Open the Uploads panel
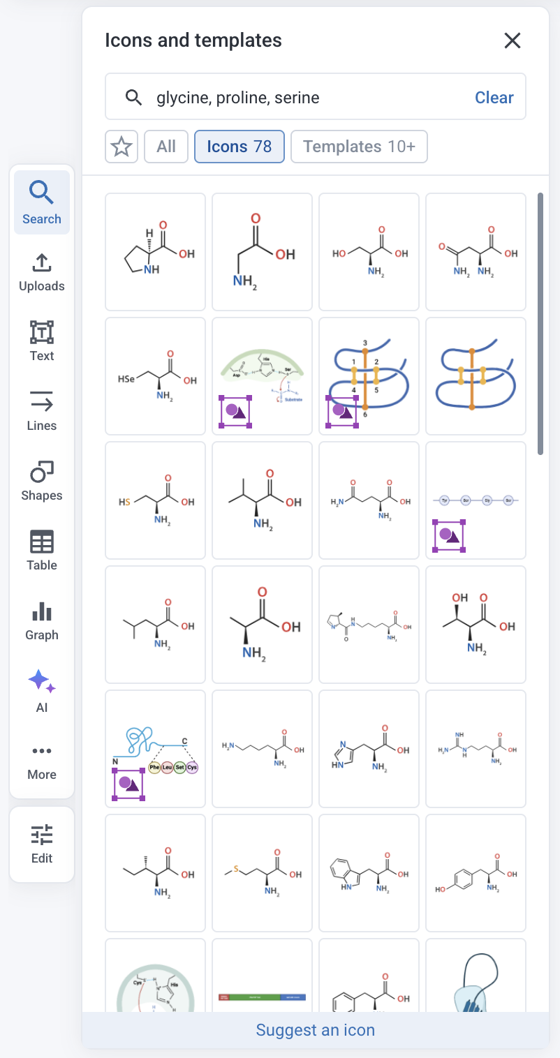Viewport: 560px width, 1058px height. click(42, 272)
